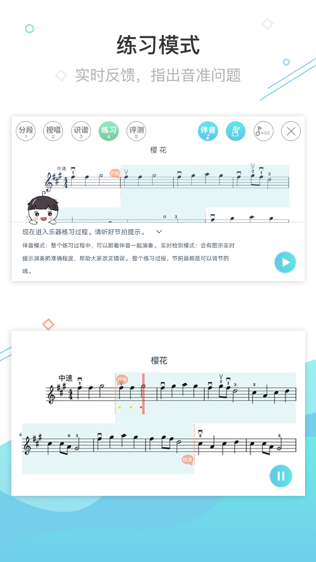The image size is (316, 562).
Task: Start practice with the play button
Action: 285,262
